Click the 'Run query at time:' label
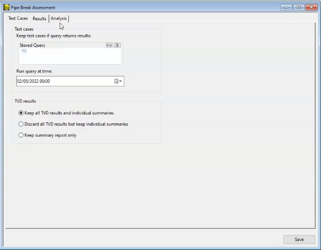 pos(34,71)
